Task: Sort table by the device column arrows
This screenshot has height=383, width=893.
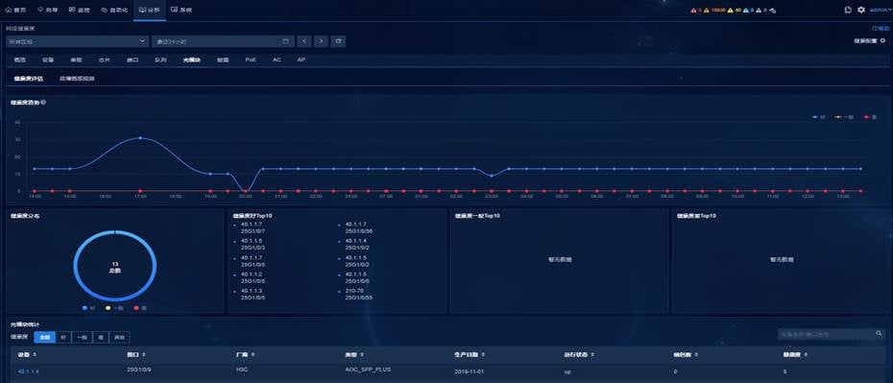Action: (36, 354)
